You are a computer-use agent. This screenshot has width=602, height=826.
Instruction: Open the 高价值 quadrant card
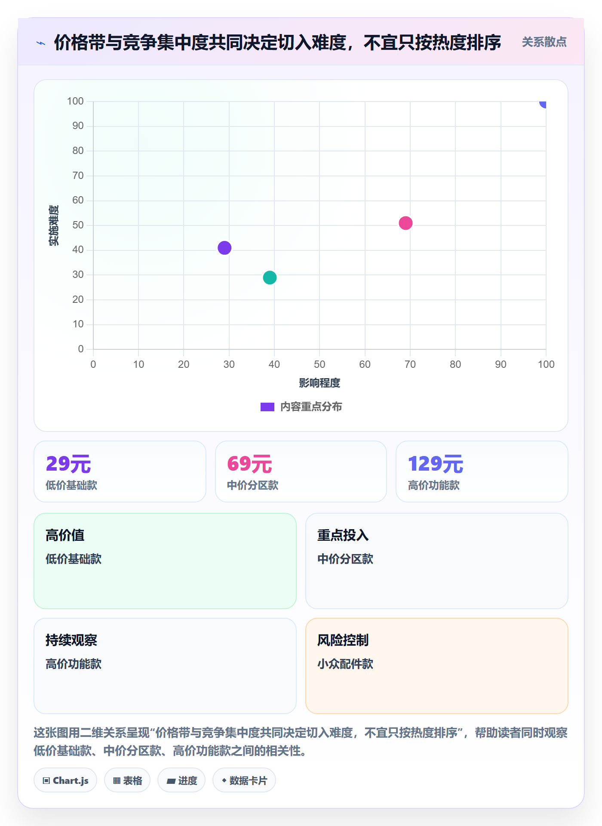[165, 561]
